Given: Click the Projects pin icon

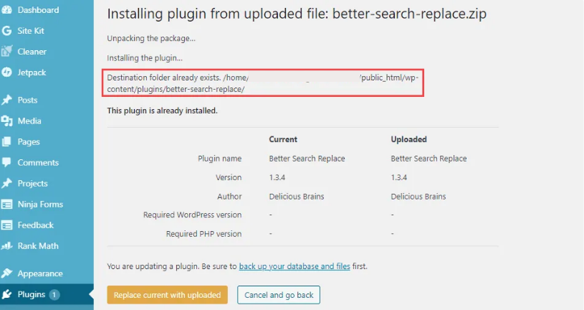Looking at the screenshot, I should 6,183.
